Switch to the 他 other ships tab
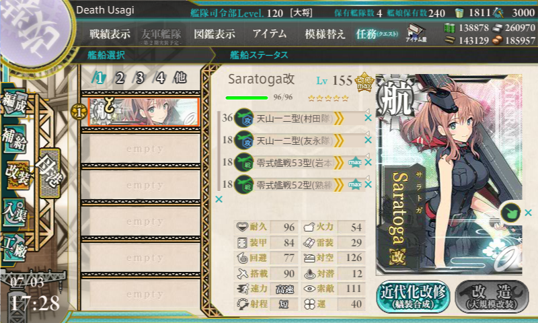The image size is (538, 323). click(x=180, y=77)
